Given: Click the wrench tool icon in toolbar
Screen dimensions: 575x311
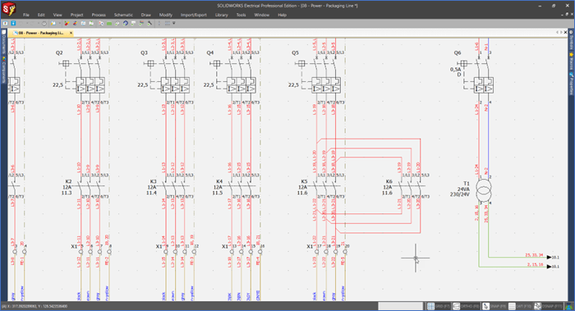Looking at the screenshot, I should (x=149, y=23).
